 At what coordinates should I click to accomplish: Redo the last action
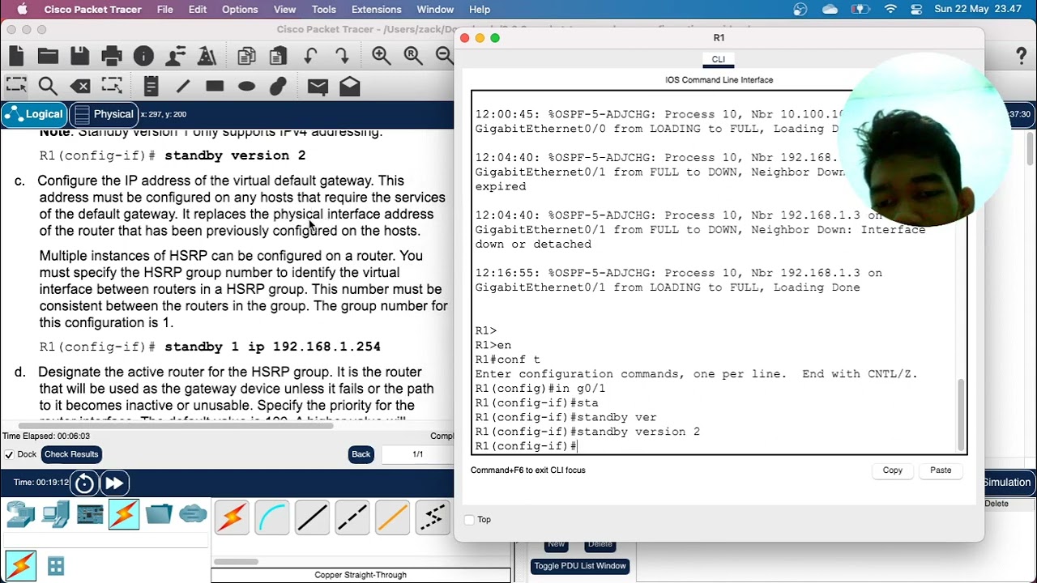coord(342,56)
